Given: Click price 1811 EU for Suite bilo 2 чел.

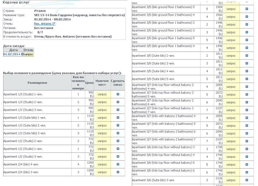Looking at the screenshot, I should click(219, 56).
